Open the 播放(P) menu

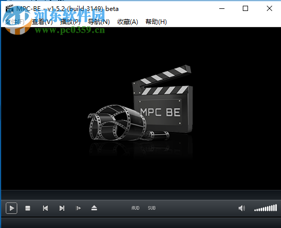70,22
